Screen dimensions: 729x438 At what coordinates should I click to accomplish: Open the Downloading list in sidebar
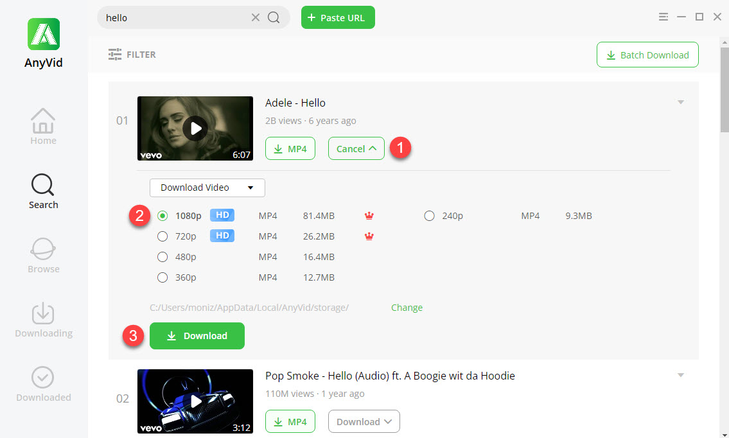tap(43, 319)
